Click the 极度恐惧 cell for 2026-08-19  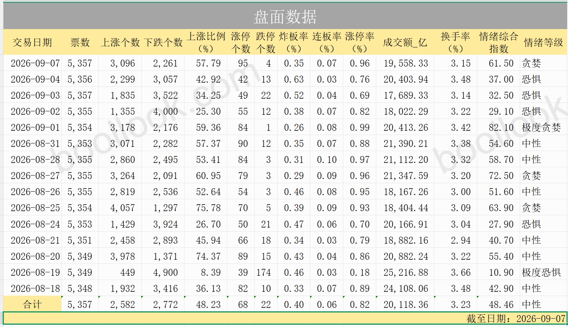pos(541,272)
